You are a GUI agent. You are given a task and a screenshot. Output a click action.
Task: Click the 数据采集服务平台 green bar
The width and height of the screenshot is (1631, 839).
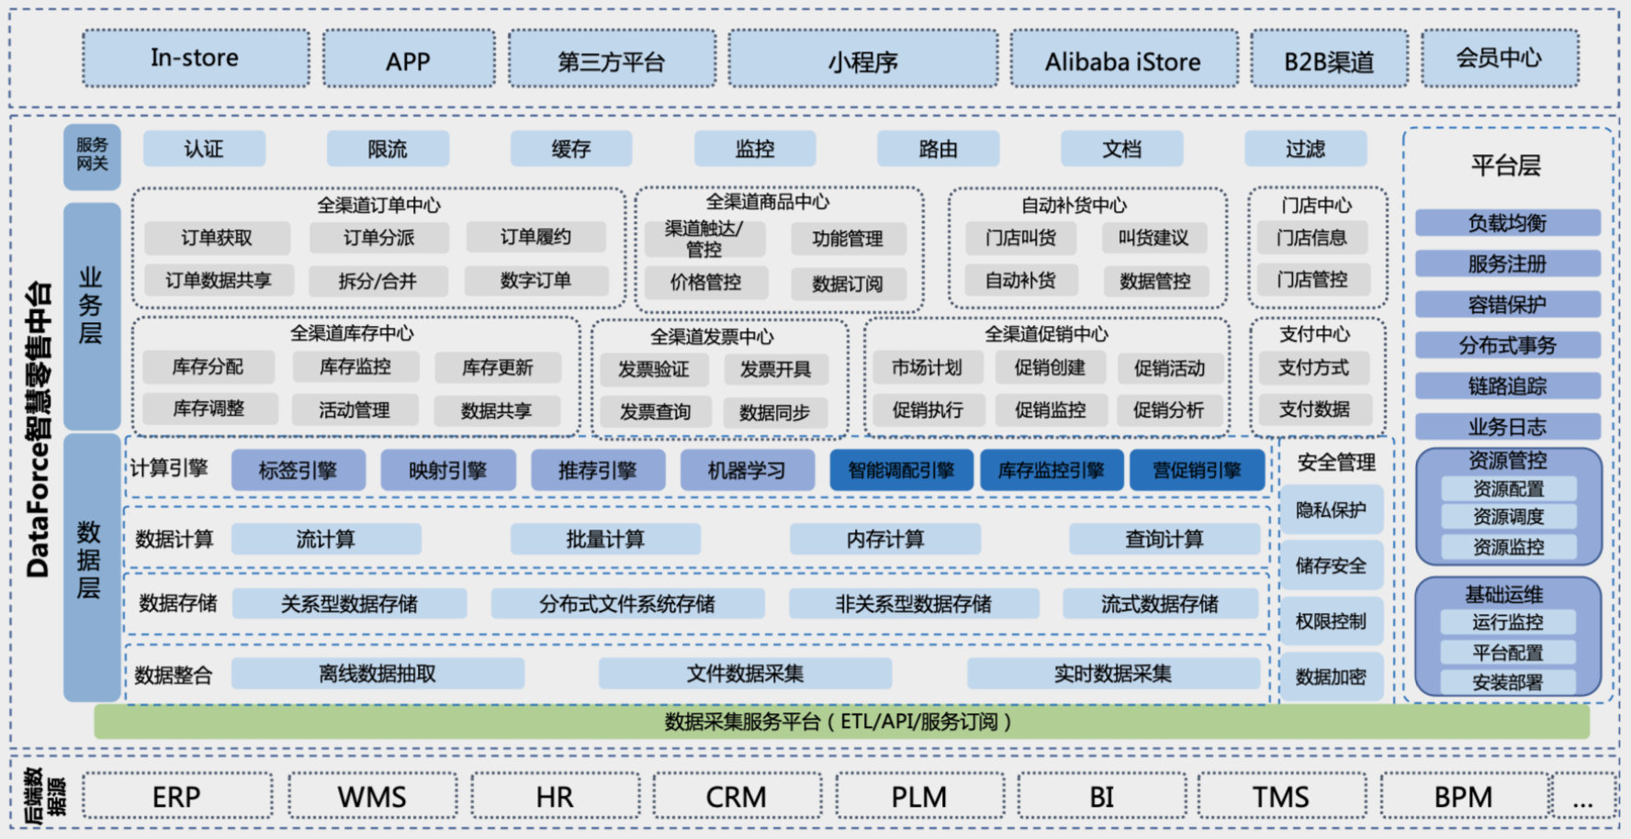pos(836,722)
